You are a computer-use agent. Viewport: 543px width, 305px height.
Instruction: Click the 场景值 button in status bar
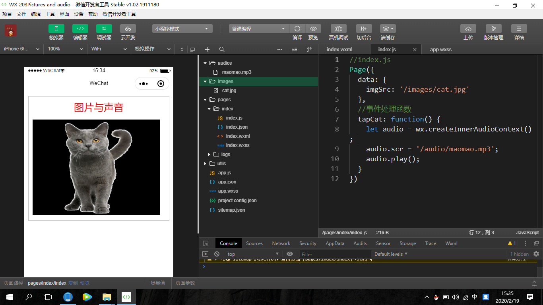(157, 283)
